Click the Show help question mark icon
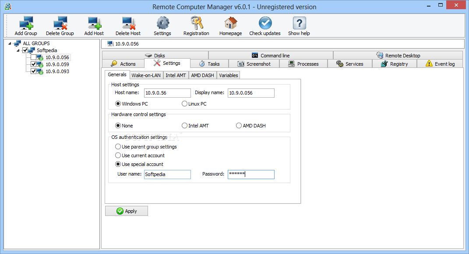 [299, 23]
